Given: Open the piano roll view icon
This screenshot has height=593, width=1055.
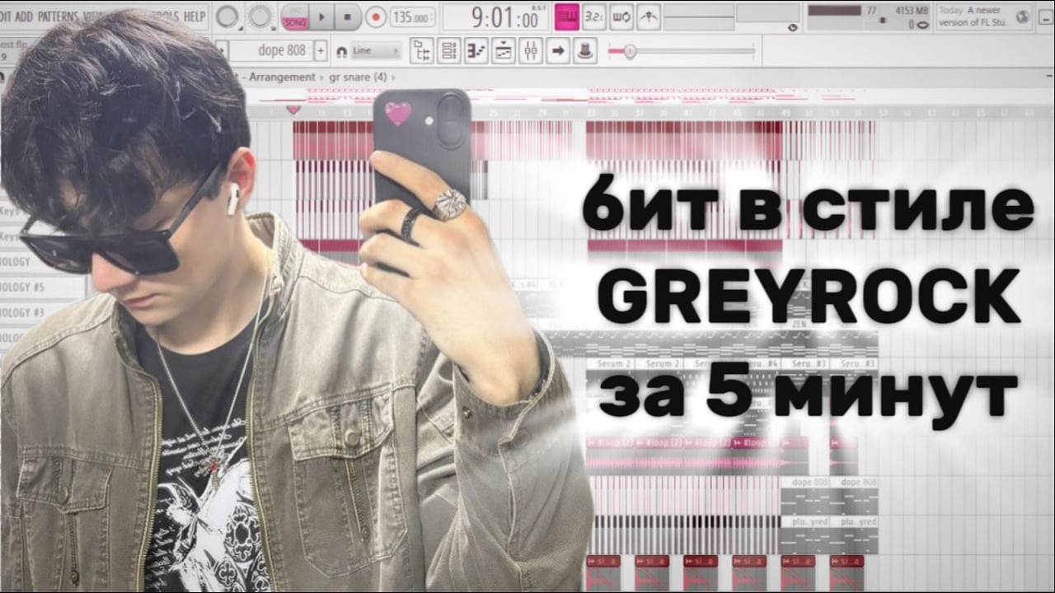Looking at the screenshot, I should (476, 51).
